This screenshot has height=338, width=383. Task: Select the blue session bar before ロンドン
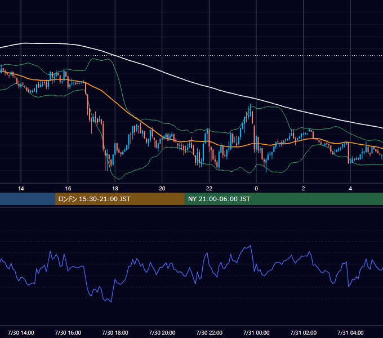pyautogui.click(x=28, y=199)
